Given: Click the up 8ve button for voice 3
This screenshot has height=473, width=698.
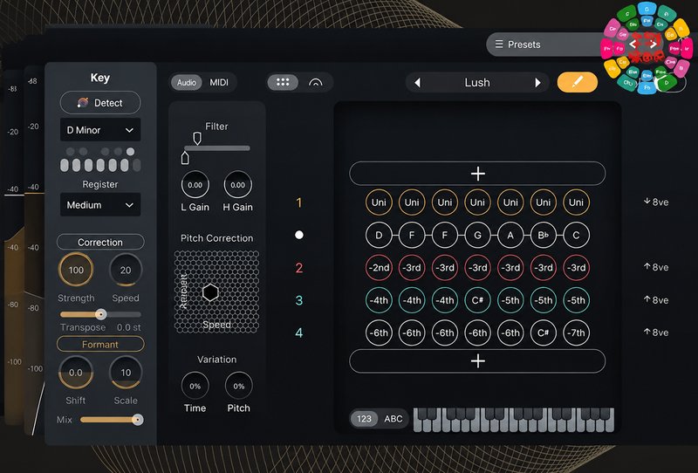Looking at the screenshot, I should coord(656,300).
